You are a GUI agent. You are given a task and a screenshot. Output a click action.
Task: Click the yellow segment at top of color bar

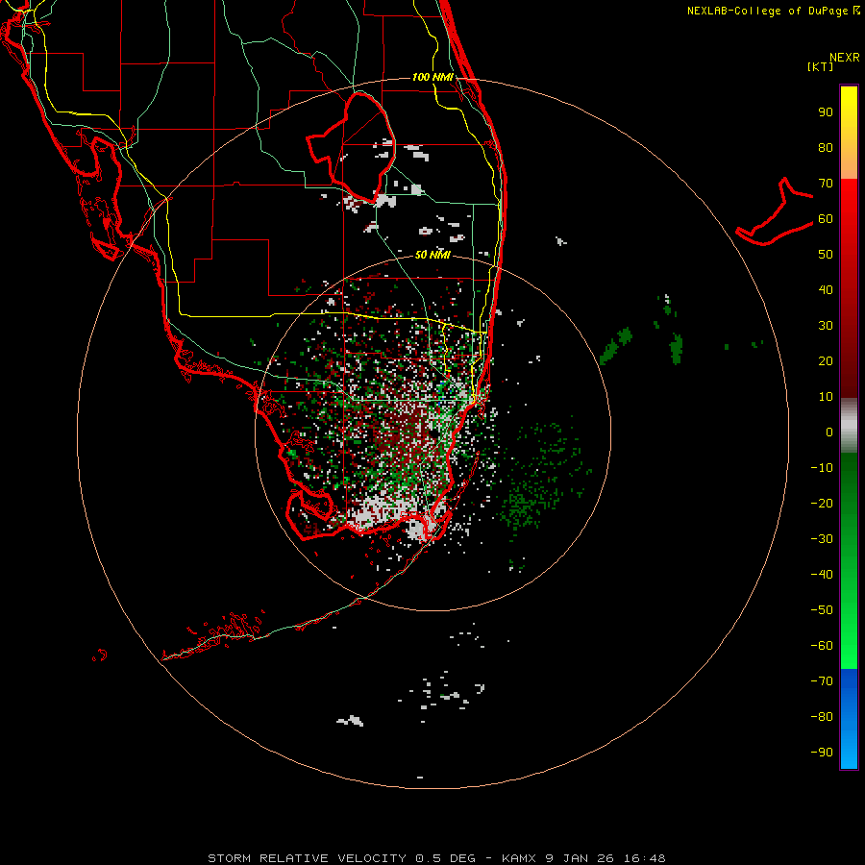[x=849, y=133]
